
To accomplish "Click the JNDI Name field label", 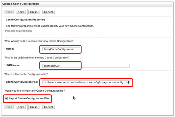I will click(x=13, y=65).
